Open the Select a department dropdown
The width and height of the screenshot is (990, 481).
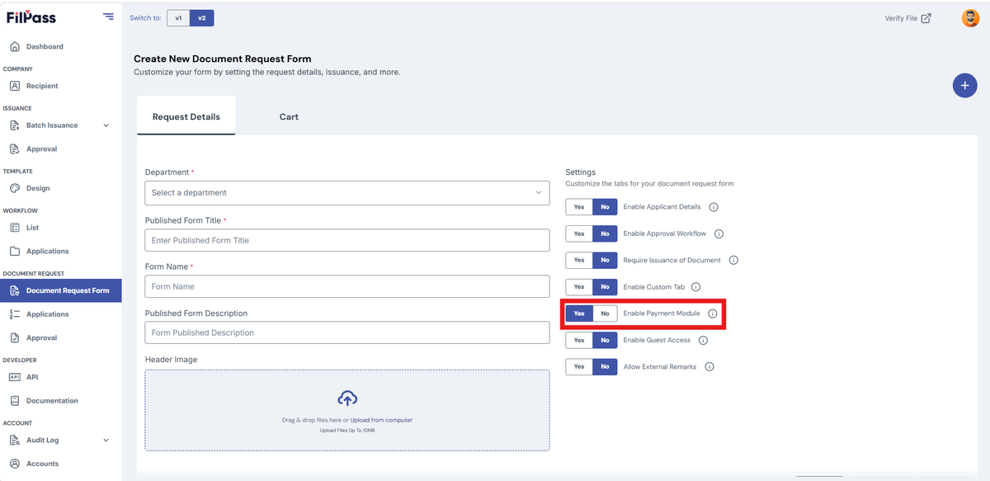[x=347, y=192]
